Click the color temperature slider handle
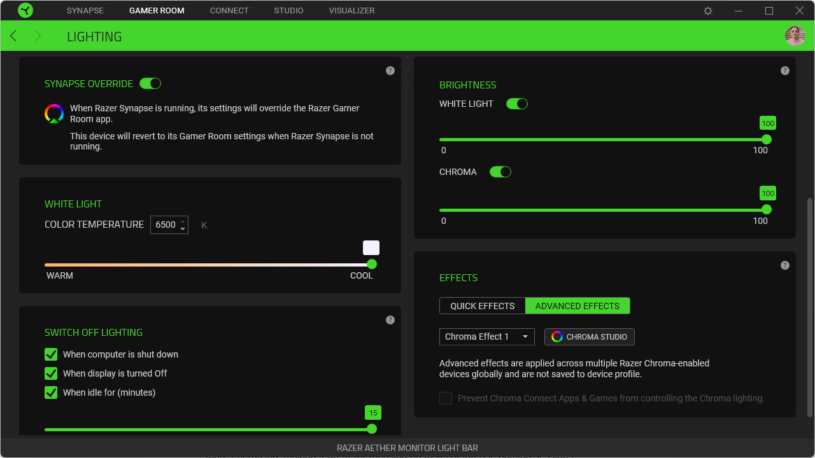The height and width of the screenshot is (458, 815). [x=372, y=264]
